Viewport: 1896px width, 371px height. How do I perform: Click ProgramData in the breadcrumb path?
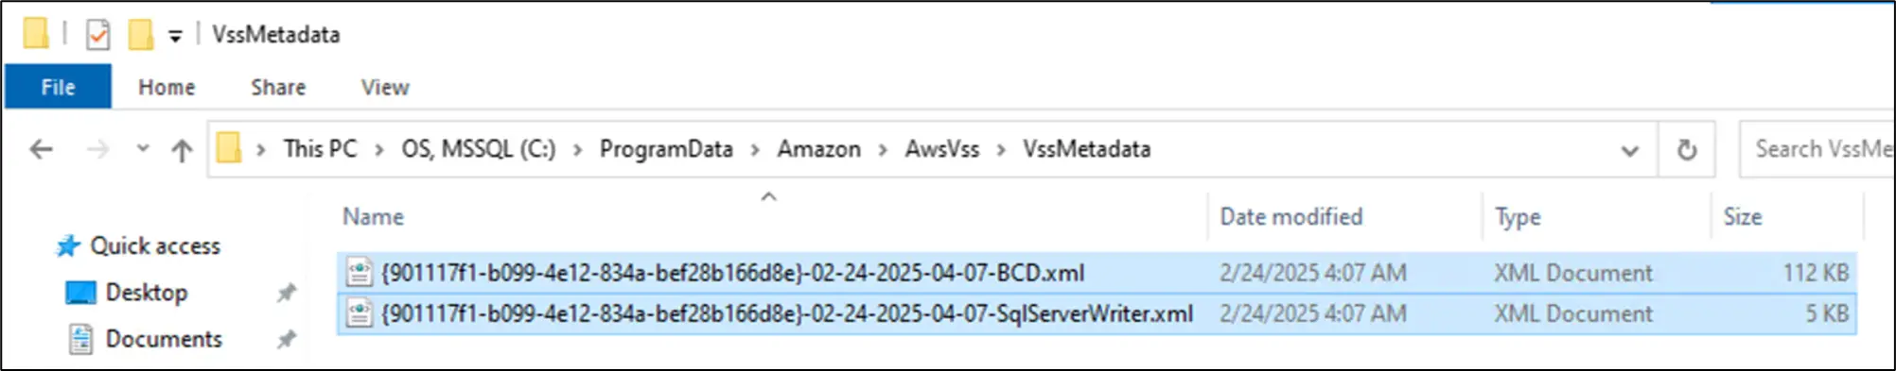pyautogui.click(x=666, y=149)
